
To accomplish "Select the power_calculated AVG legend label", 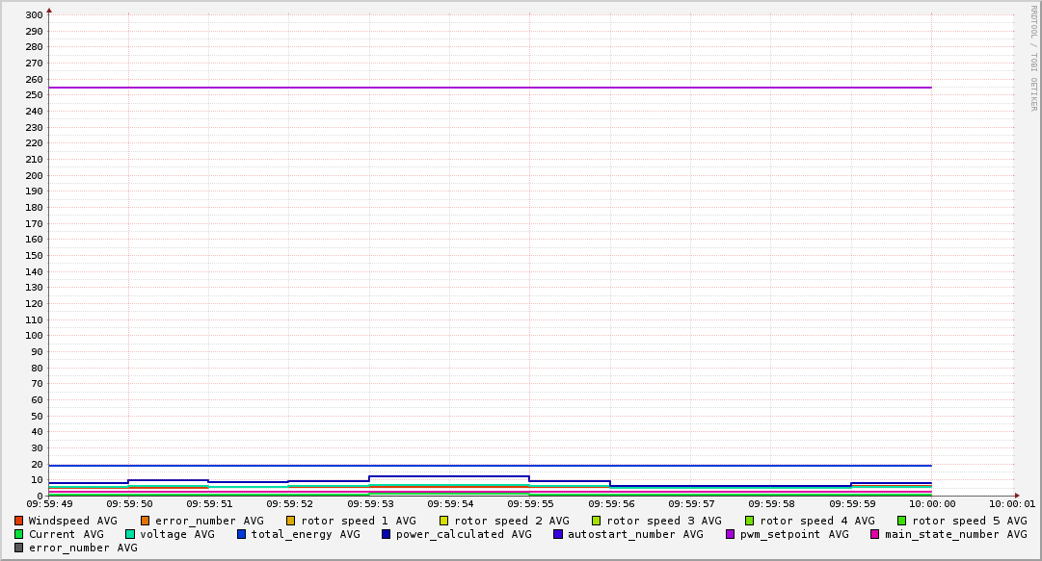I will pyautogui.click(x=464, y=534).
